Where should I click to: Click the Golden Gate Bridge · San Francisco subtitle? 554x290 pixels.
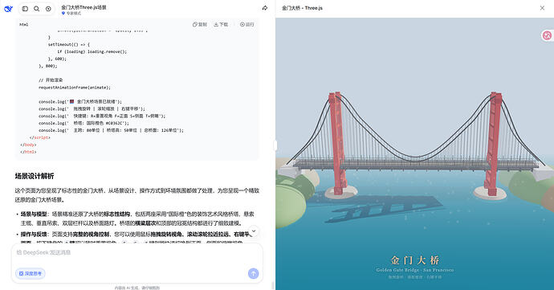coord(415,270)
